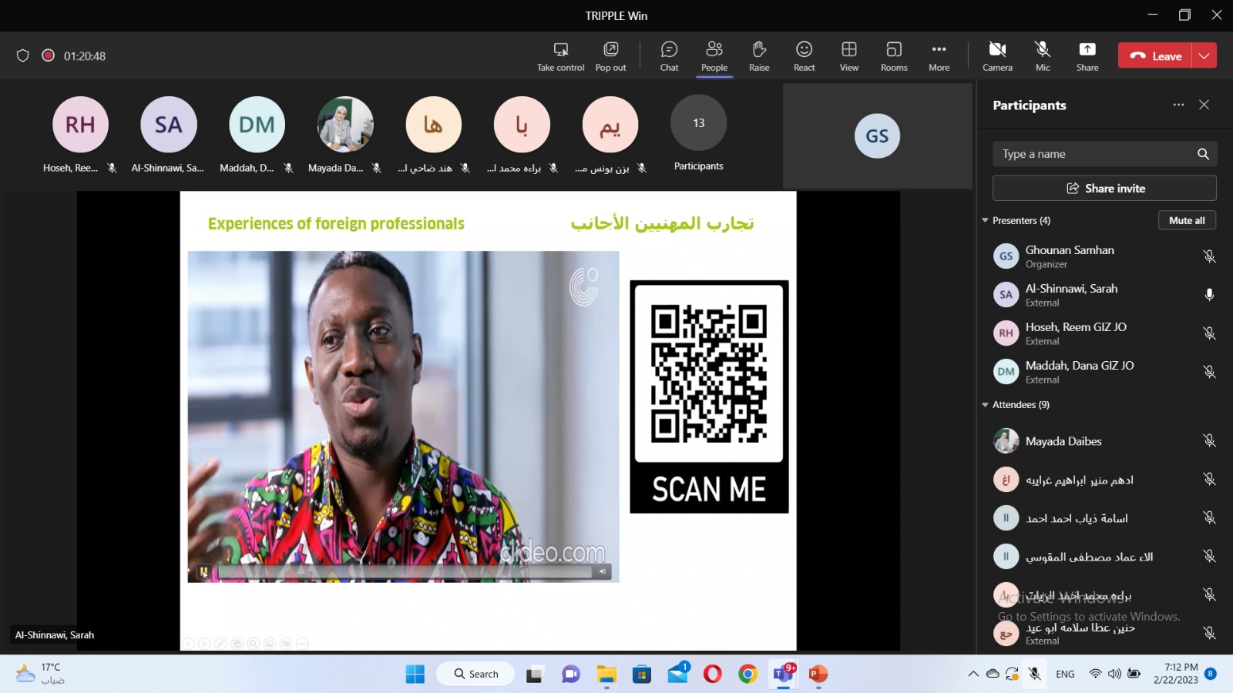
Task: Click the Mute all button
Action: point(1187,220)
